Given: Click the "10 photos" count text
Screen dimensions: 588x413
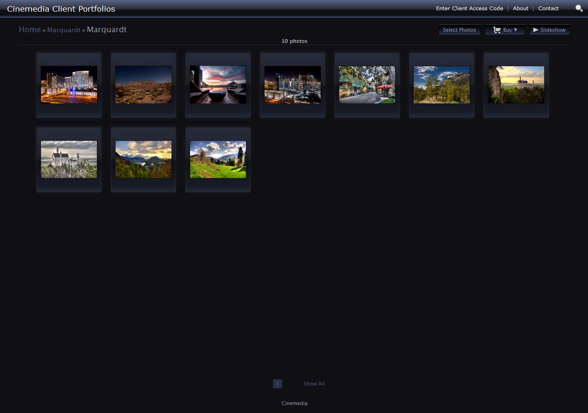Looking at the screenshot, I should pyautogui.click(x=294, y=41).
